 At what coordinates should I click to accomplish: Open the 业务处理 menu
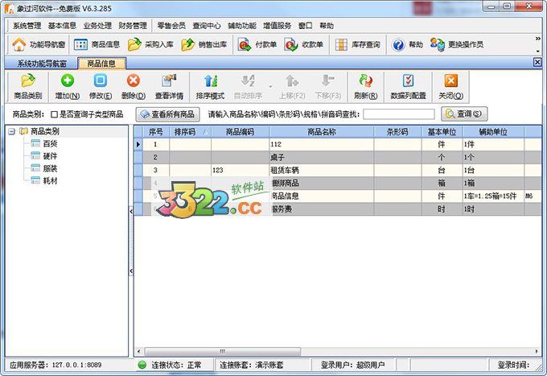point(97,26)
